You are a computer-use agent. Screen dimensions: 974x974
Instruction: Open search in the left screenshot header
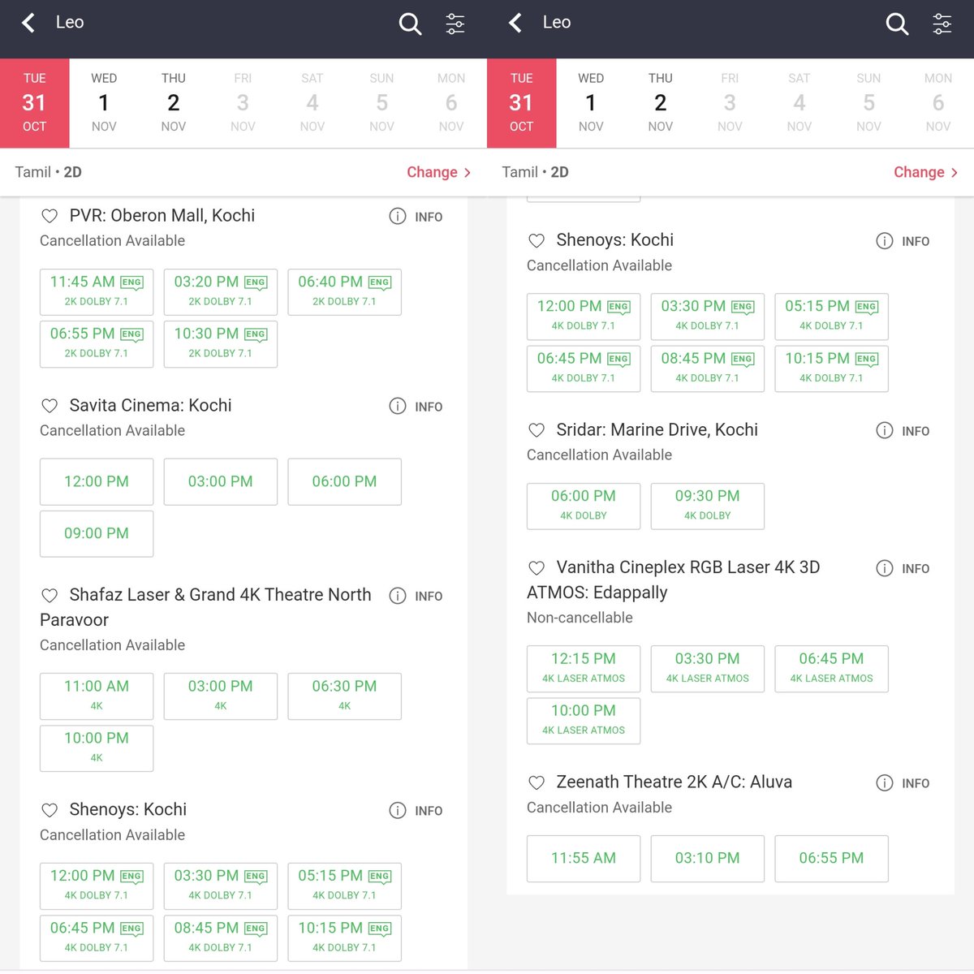(410, 24)
